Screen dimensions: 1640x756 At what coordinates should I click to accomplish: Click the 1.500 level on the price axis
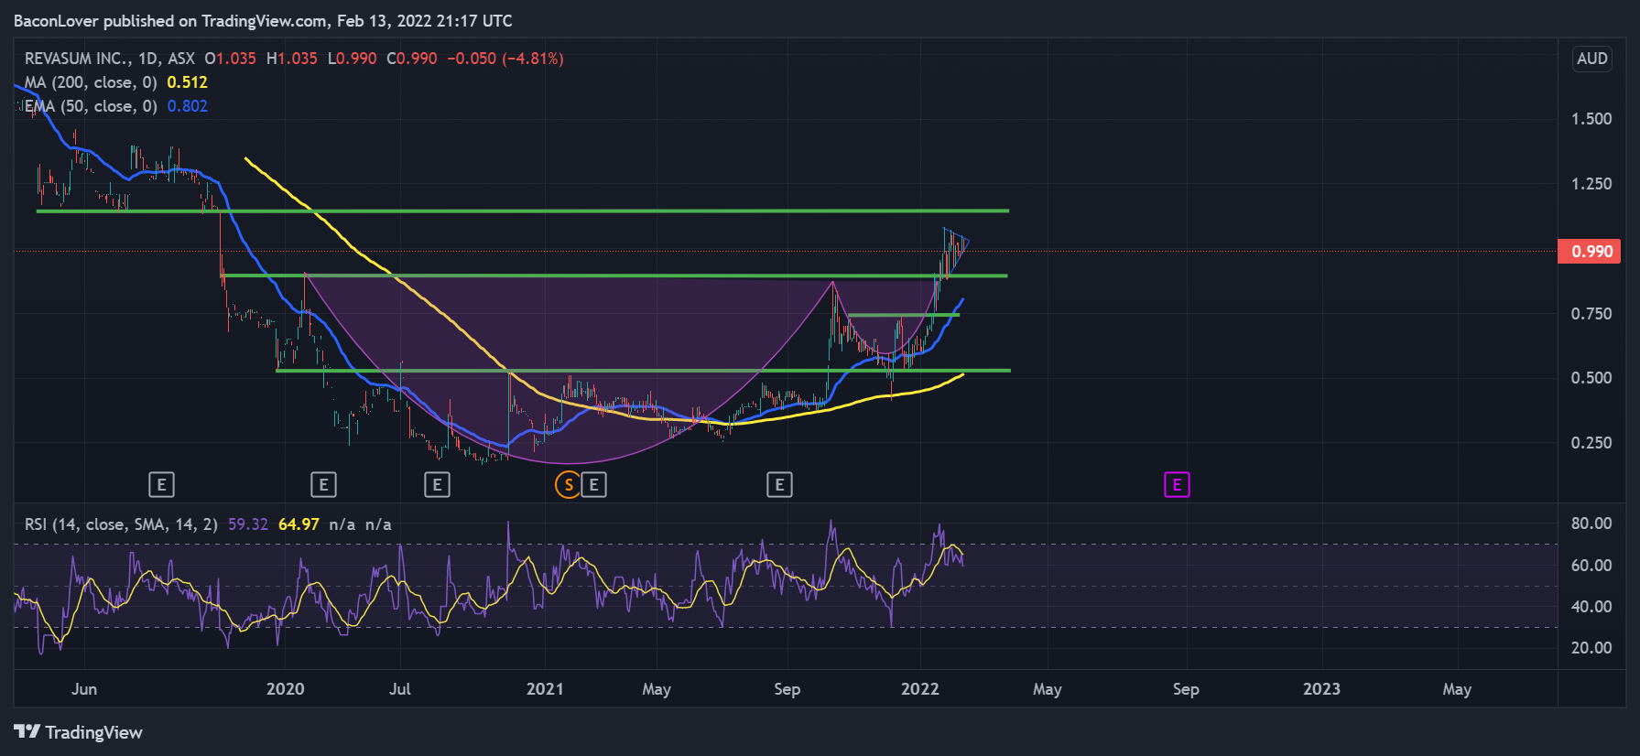1591,119
